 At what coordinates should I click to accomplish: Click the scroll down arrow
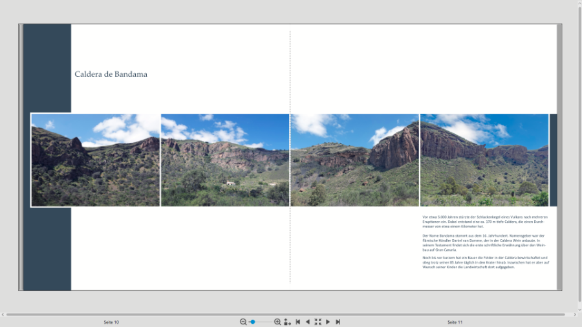coord(579,310)
